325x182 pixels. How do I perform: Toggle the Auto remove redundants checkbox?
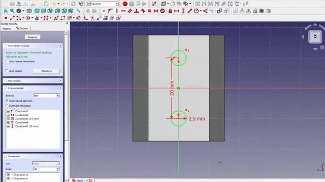[7, 61]
